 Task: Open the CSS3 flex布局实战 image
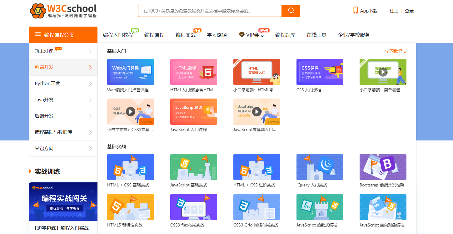[194, 207]
